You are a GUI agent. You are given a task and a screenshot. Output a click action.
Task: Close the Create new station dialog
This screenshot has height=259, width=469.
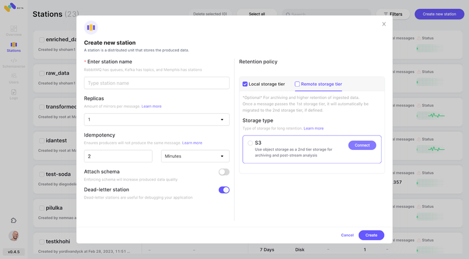tap(384, 24)
